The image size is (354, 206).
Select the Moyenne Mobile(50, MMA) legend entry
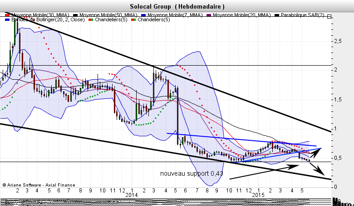pyautogui.click(x=105, y=15)
